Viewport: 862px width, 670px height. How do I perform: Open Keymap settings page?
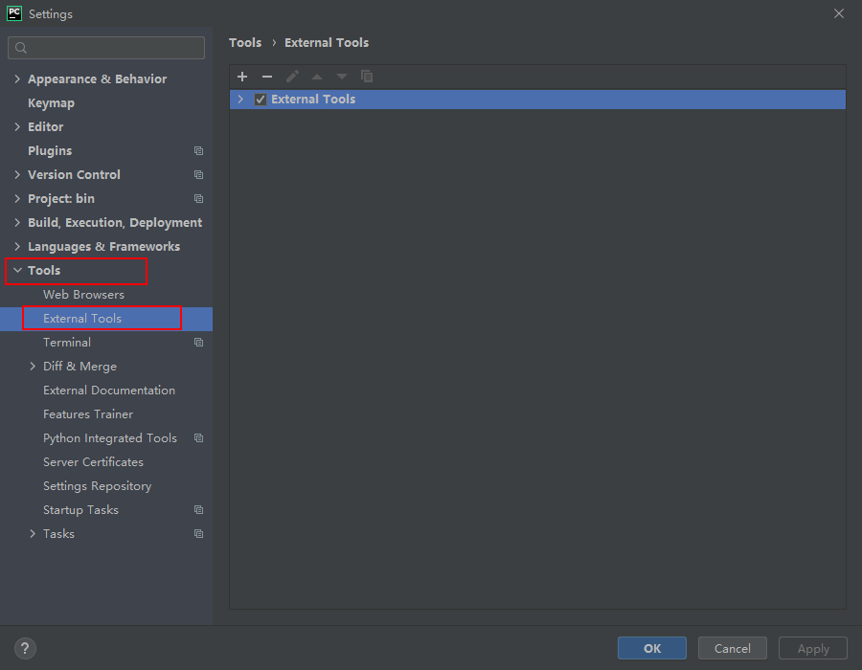pyautogui.click(x=51, y=103)
